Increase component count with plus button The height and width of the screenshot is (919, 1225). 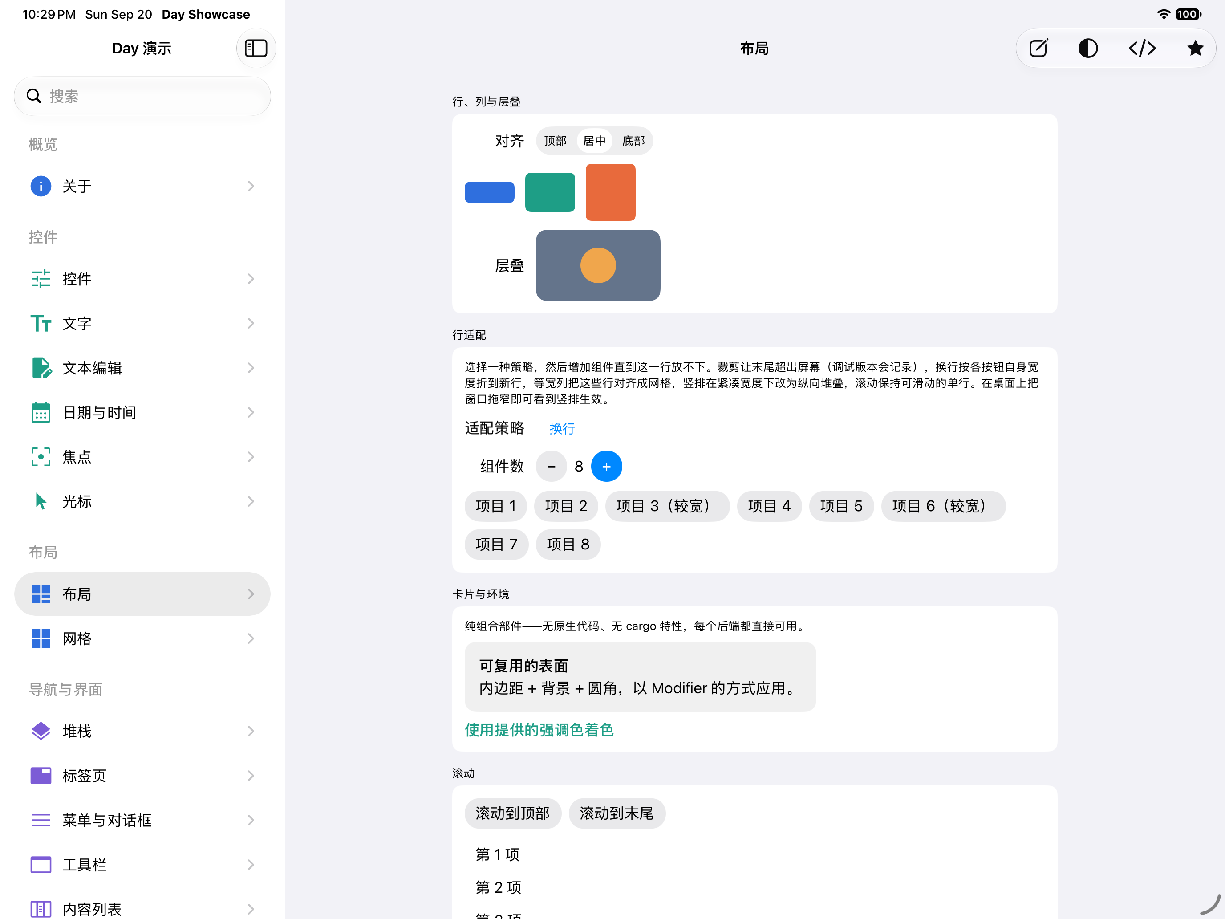[606, 467]
